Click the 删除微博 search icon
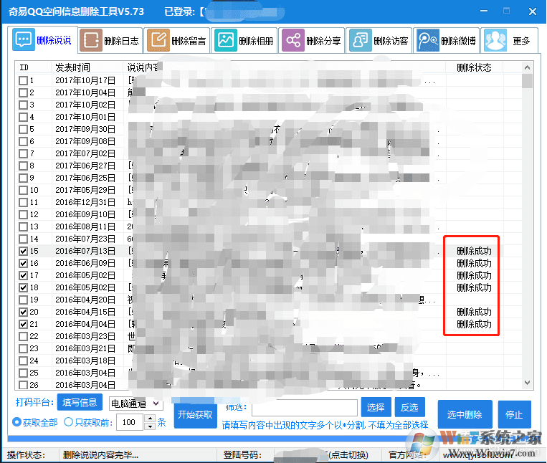 coord(428,40)
